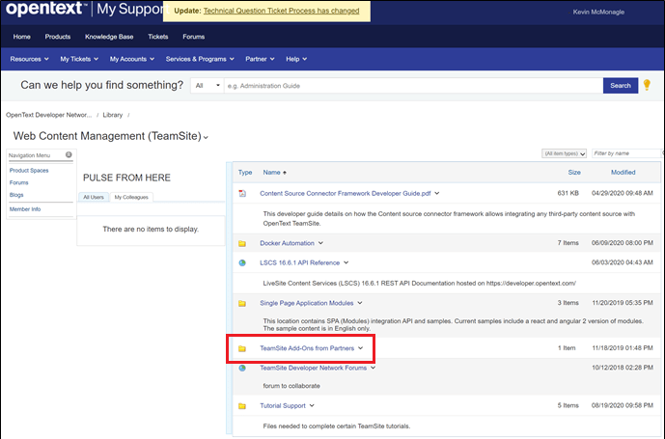Open action arrow beside TeamSite Add-Ons from Partners
The height and width of the screenshot is (439, 665).
[361, 348]
